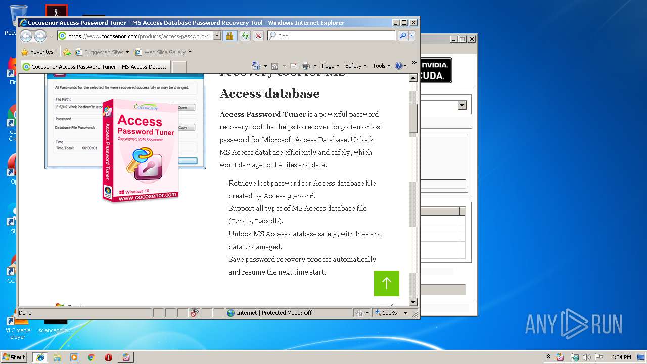Expand the Web Slice Gallery dropdown arrow
The height and width of the screenshot is (364, 647).
click(x=190, y=52)
